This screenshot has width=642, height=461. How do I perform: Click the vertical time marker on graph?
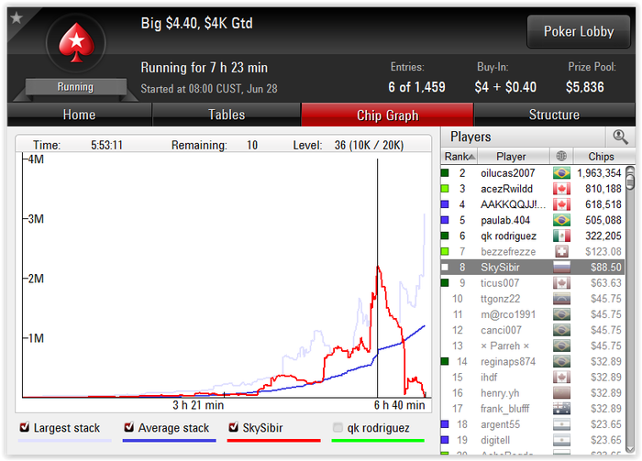pos(378,278)
